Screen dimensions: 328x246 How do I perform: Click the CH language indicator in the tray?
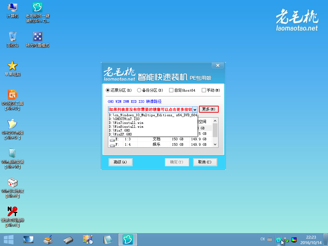[263, 239]
